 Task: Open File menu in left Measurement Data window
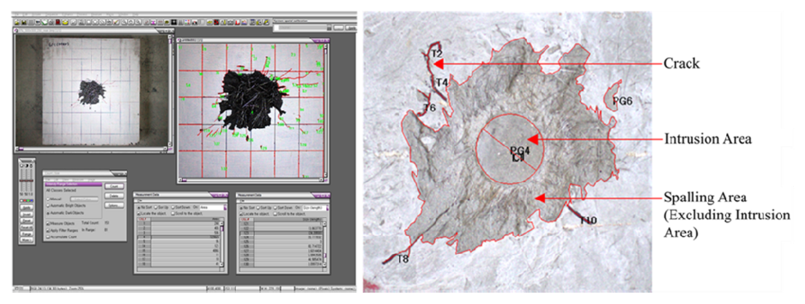point(139,201)
